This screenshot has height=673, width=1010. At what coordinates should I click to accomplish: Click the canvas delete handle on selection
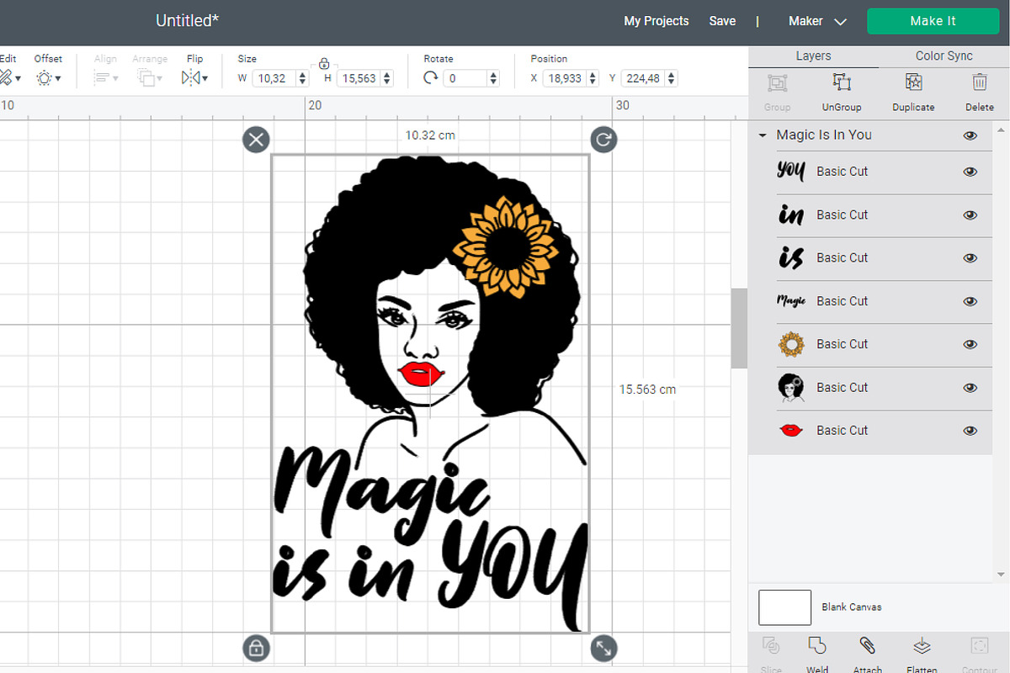(x=256, y=140)
